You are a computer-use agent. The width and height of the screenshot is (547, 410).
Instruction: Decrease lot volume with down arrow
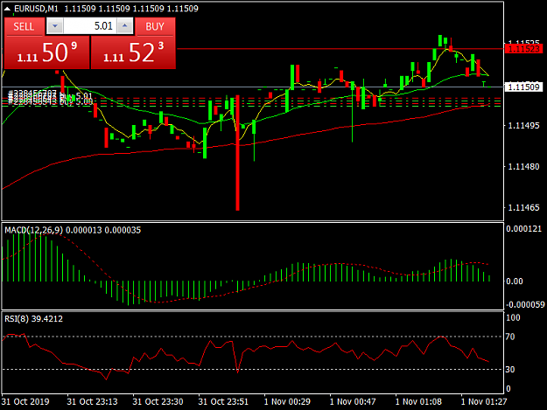pos(55,26)
